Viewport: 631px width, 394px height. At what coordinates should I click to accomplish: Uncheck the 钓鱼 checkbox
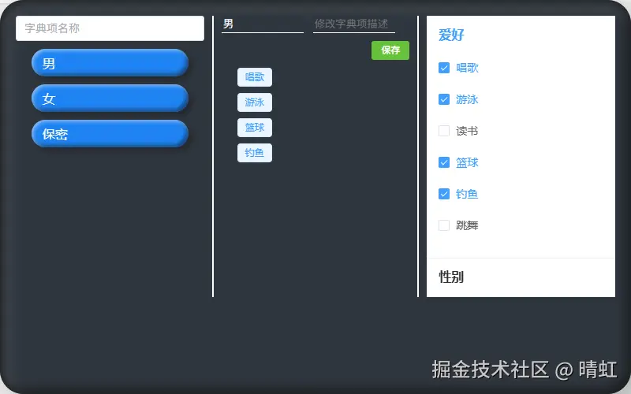coord(444,194)
